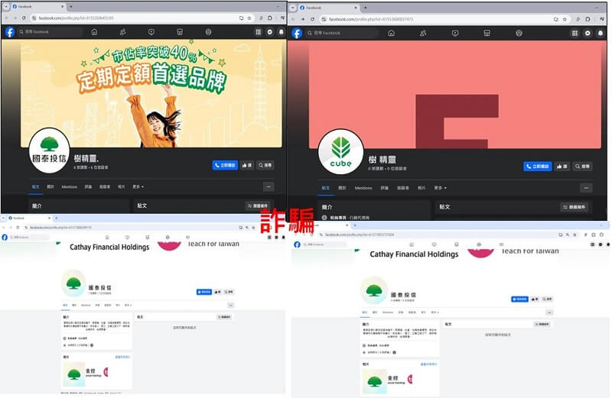This screenshot has width=612, height=398.
Task: Open the Gaming icon in 國泰投信 樹精靈 window
Action: (x=208, y=32)
